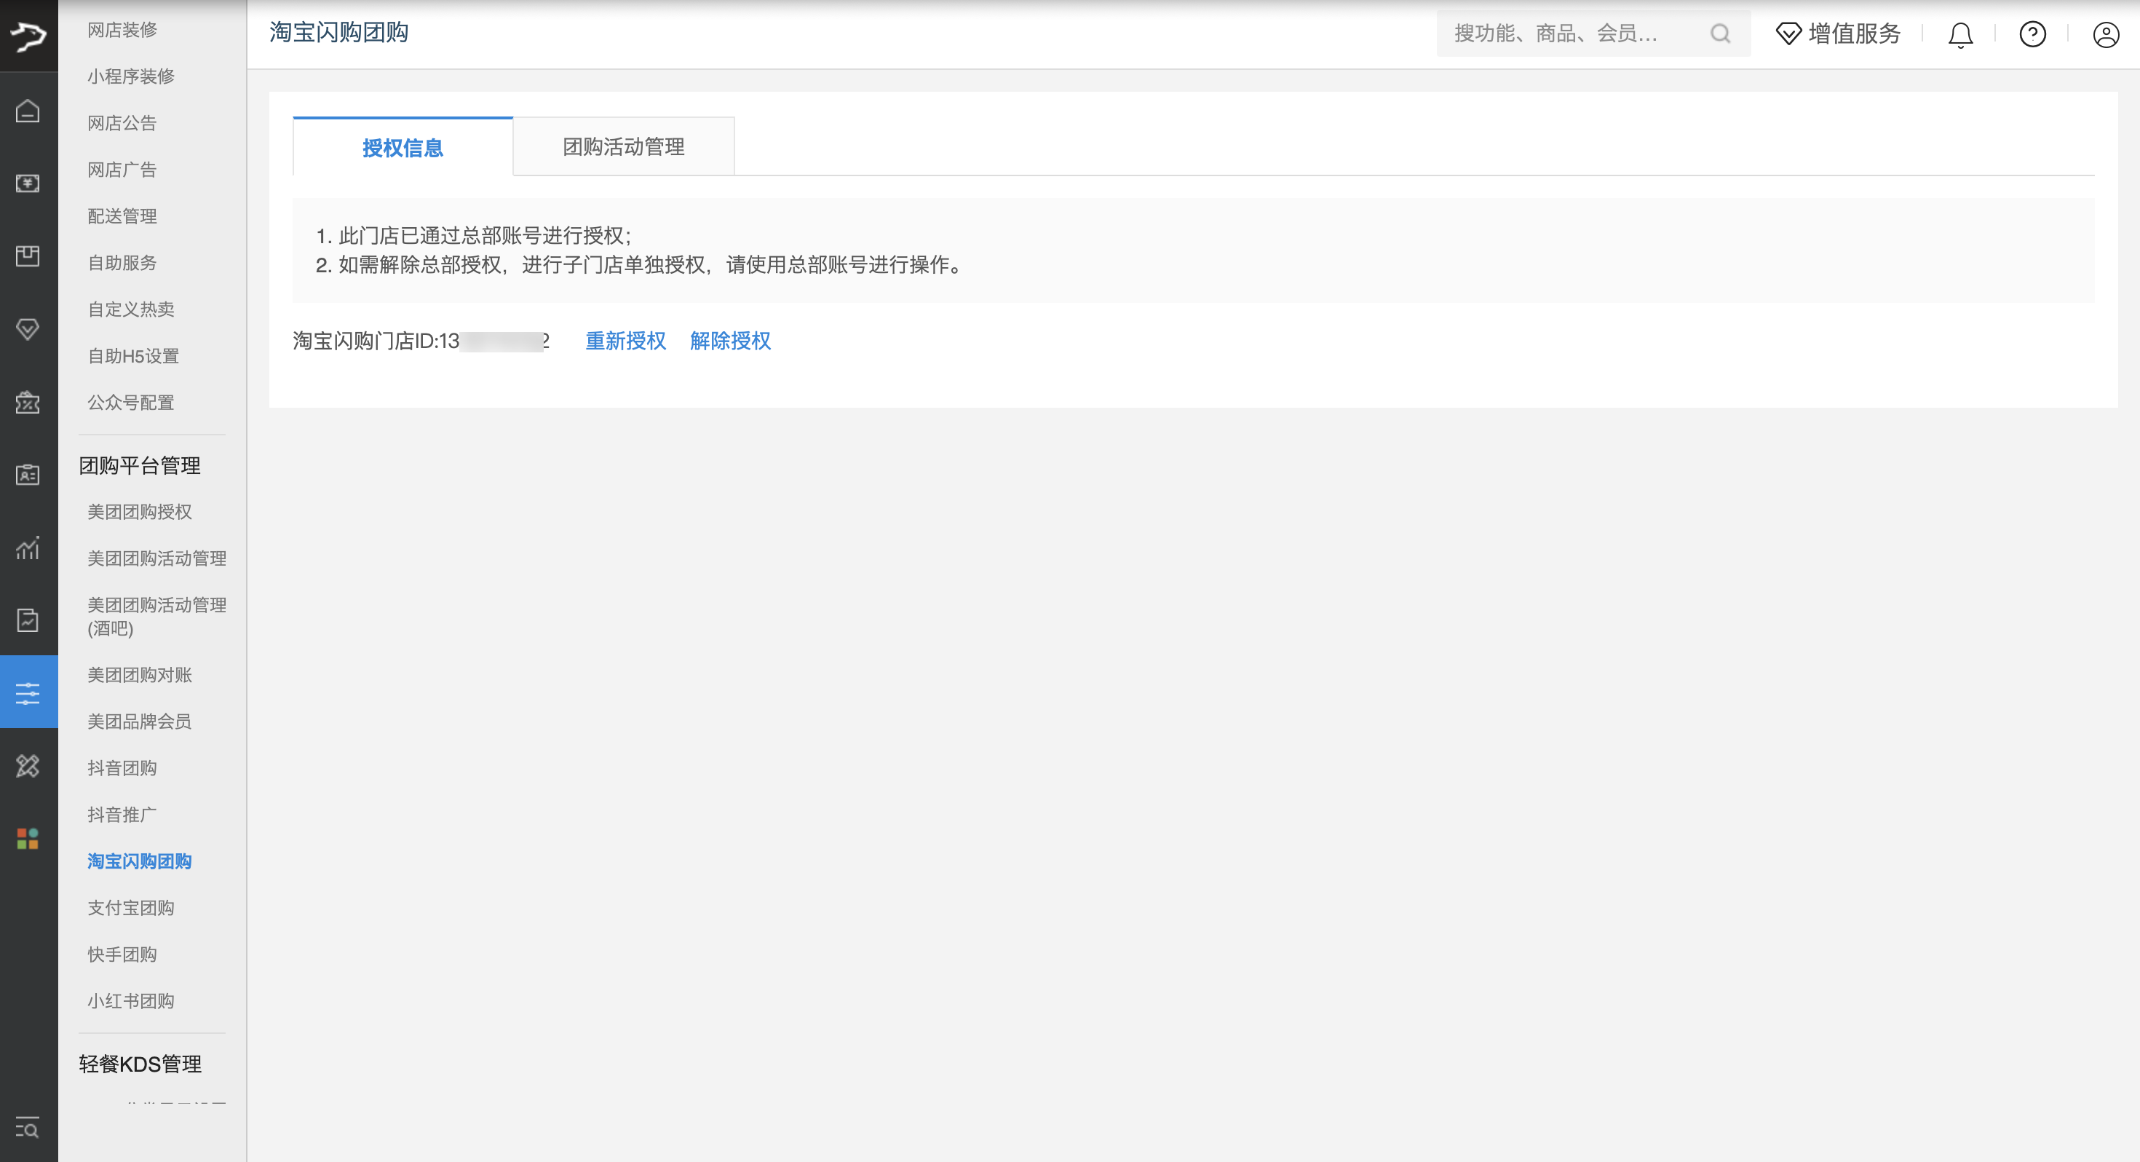The width and height of the screenshot is (2140, 1162).
Task: Open the coupon percent icon in the sidebar
Action: point(28,403)
